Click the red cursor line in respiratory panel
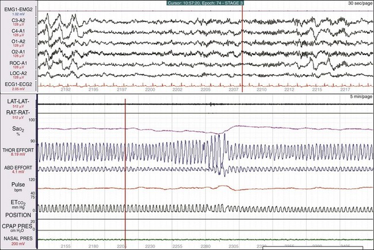Viewport: 374px width, 250px height. pos(125,172)
